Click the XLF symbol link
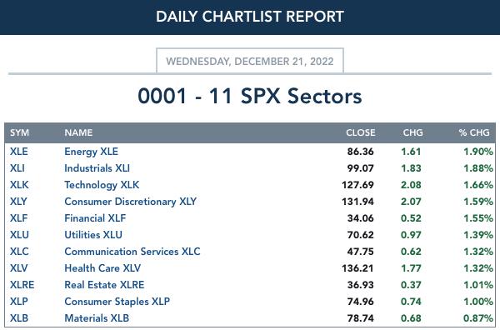500x330 pixels. 19,218
